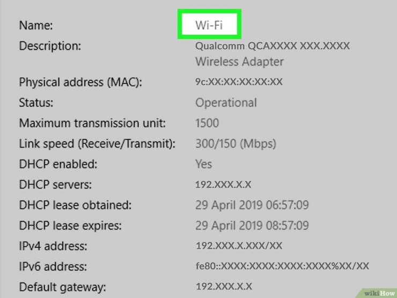The height and width of the screenshot is (298, 397).
Task: Click the Name: label
Action: click(36, 25)
